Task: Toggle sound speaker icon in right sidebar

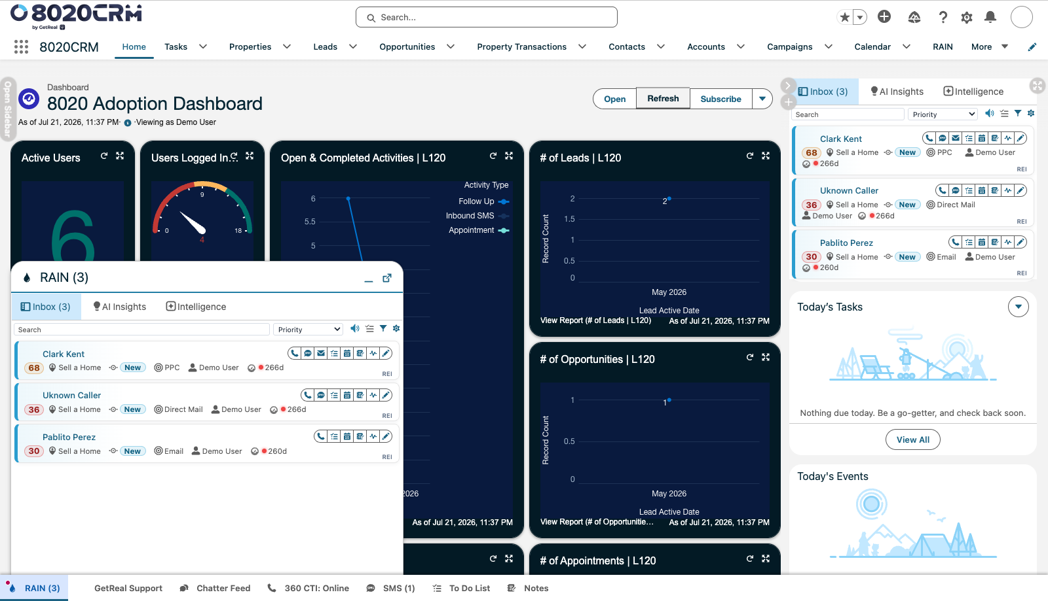Action: coord(990,113)
